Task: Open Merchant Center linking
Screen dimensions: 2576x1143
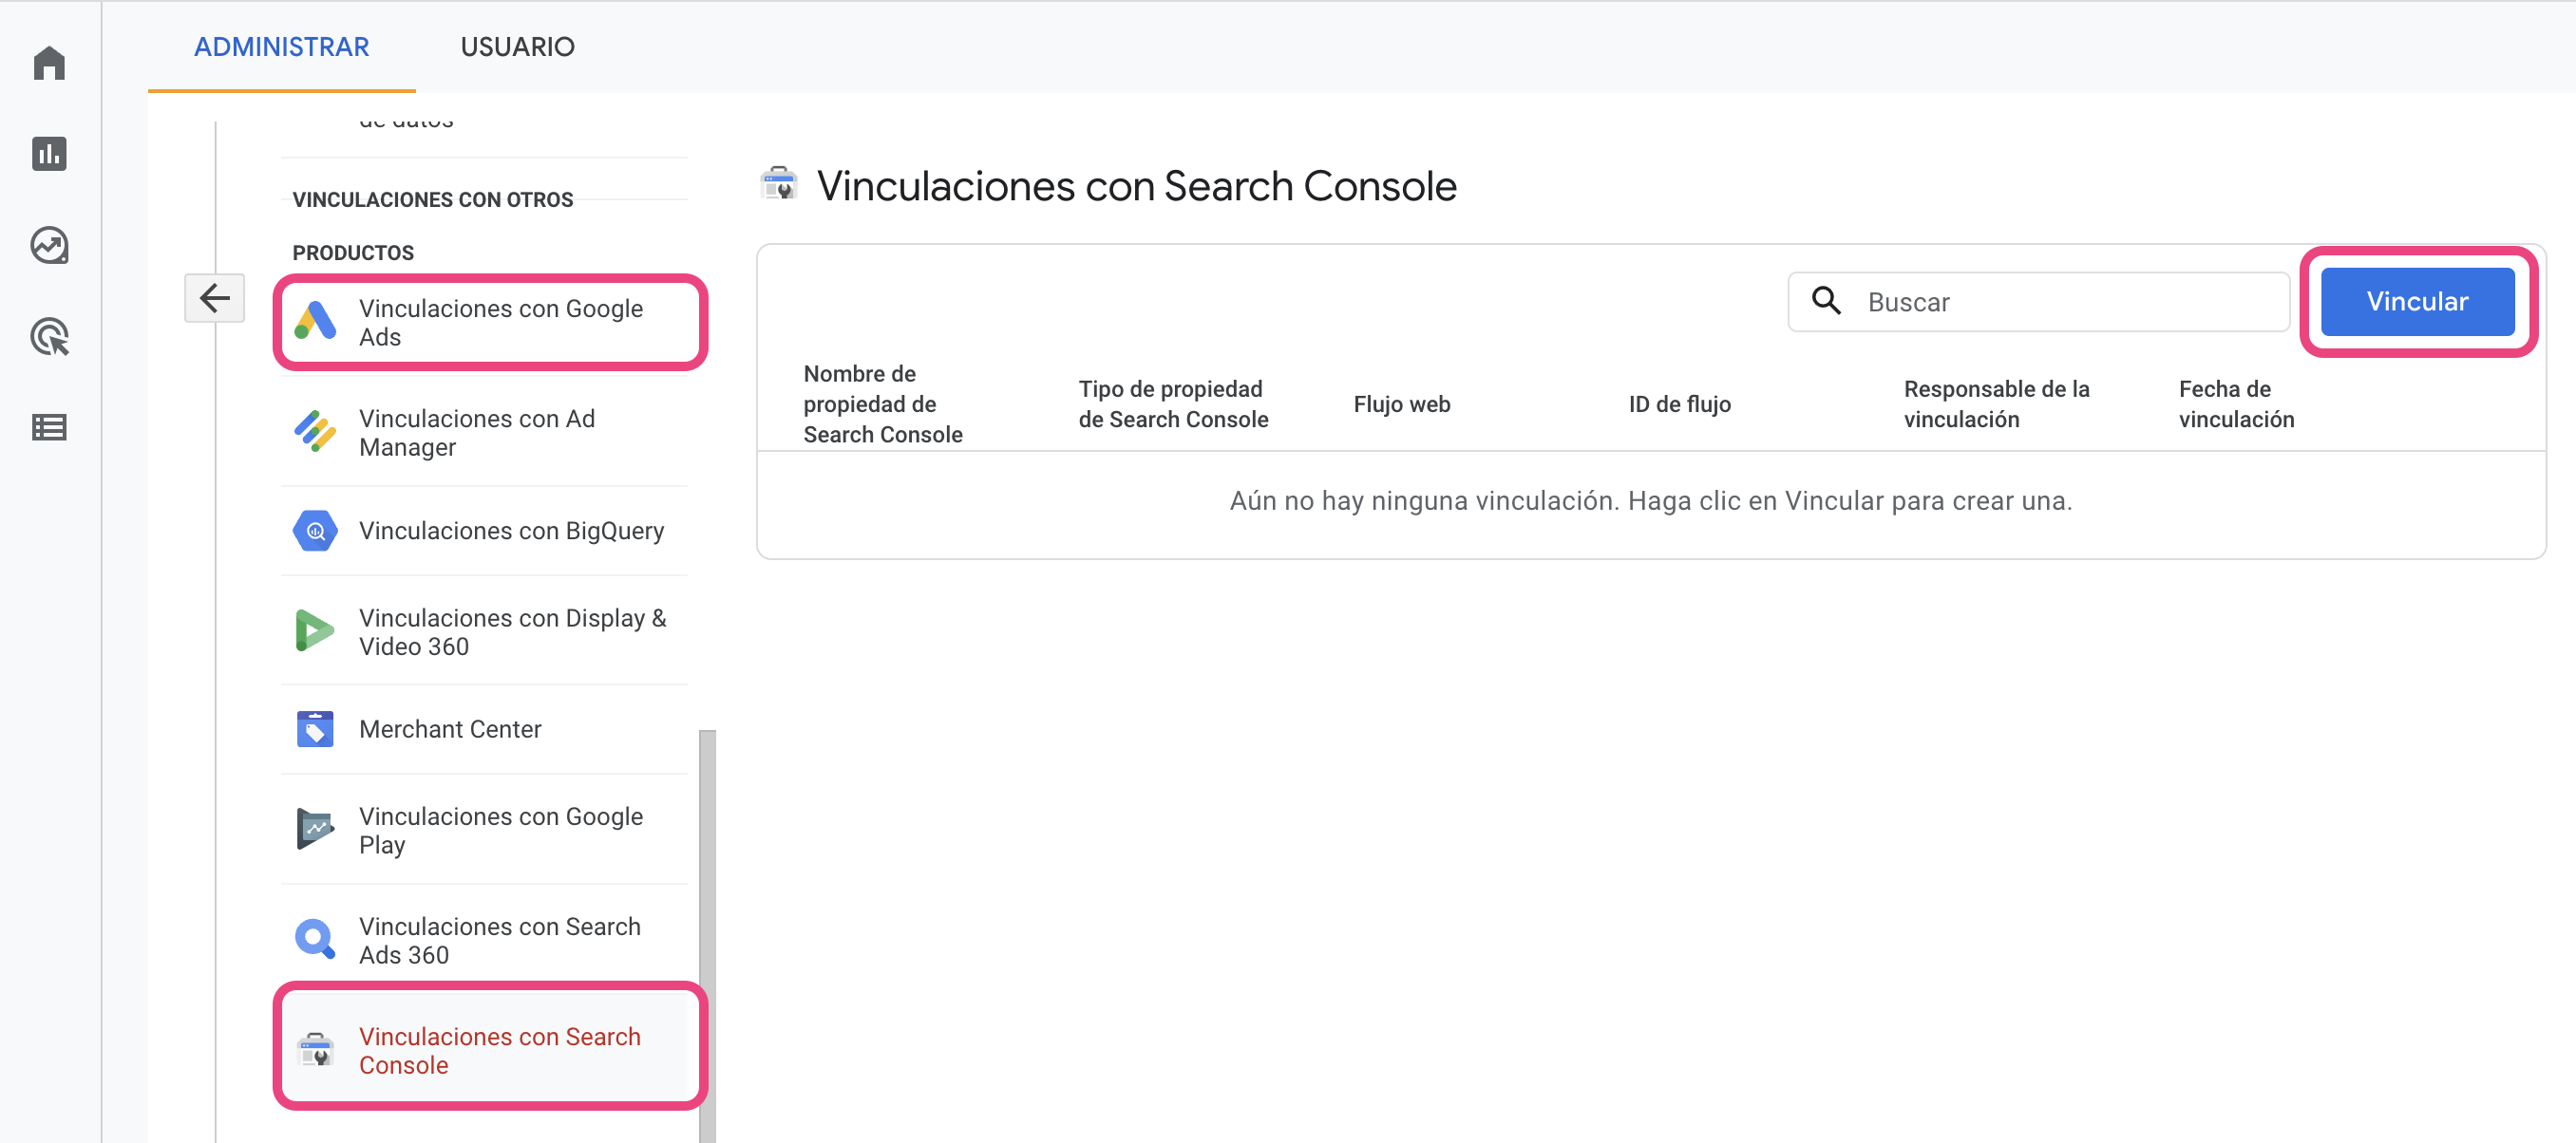Action: pos(485,729)
